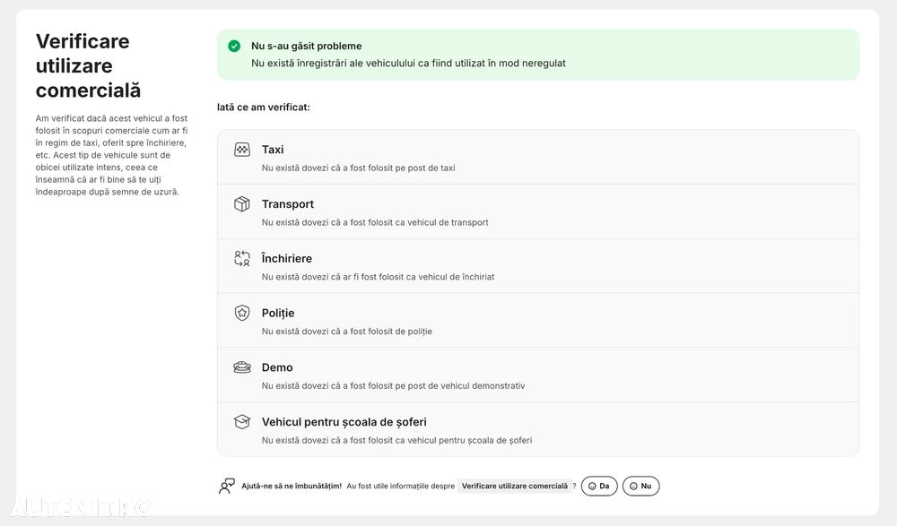Select the Transport heading
Image resolution: width=897 pixels, height=526 pixels.
coord(288,204)
